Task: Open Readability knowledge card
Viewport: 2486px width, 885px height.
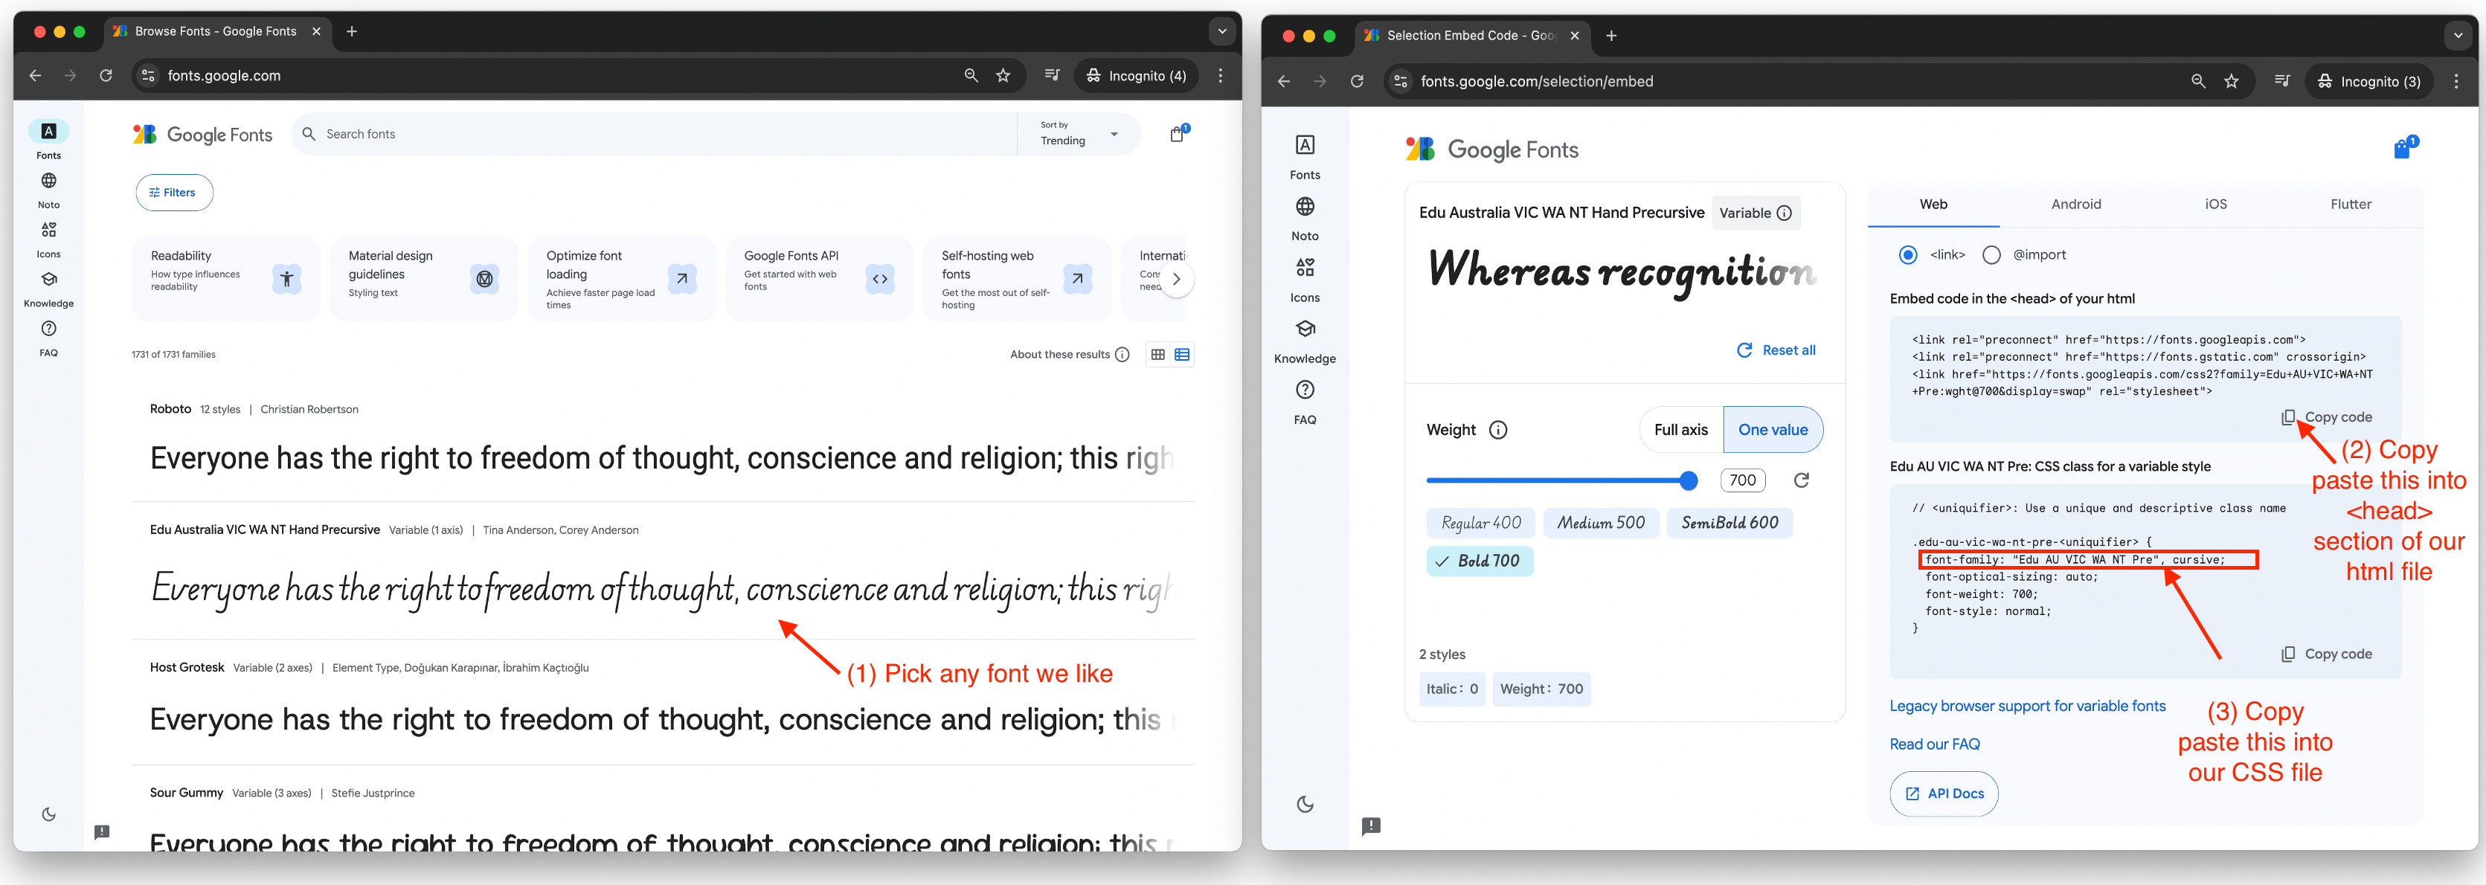Action: [x=226, y=278]
